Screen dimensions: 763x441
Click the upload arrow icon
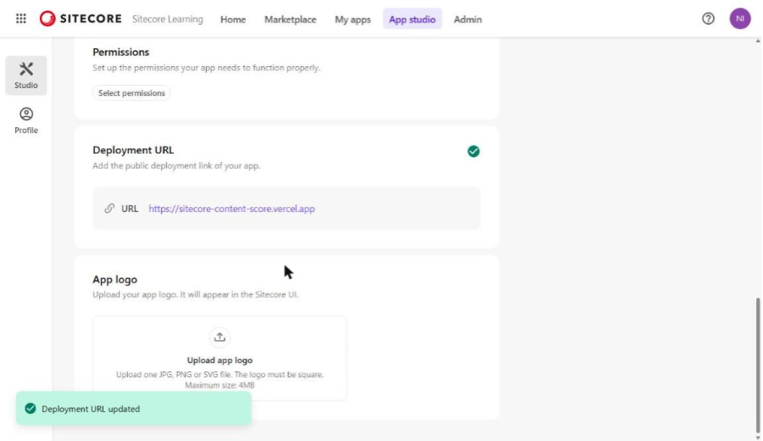pyautogui.click(x=220, y=337)
